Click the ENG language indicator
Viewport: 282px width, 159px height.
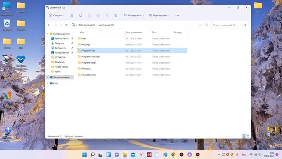click(244, 155)
